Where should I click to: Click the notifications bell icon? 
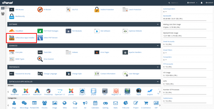pyautogui.click(x=201, y=3)
